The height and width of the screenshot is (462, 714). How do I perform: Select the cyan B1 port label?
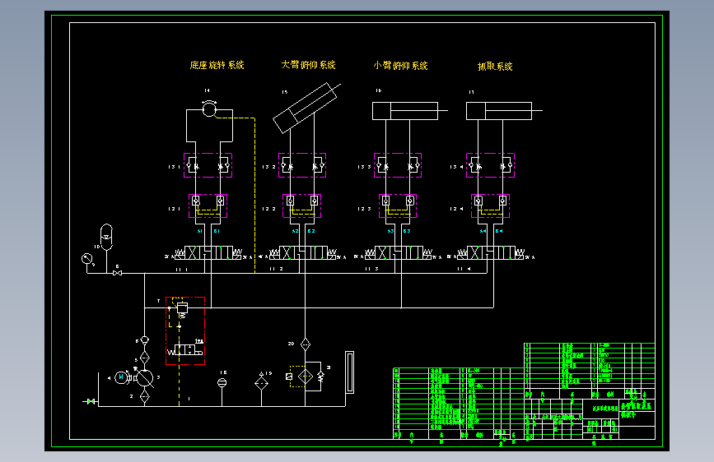click(217, 231)
